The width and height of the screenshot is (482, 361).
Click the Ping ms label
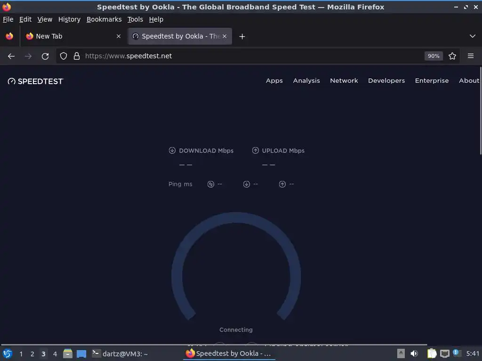click(x=180, y=184)
